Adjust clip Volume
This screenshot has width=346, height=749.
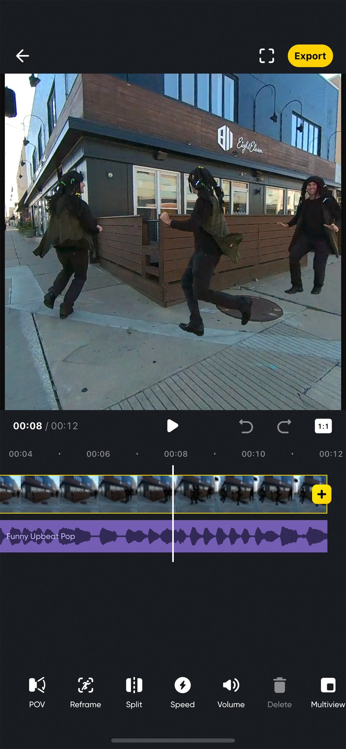pyautogui.click(x=231, y=692)
